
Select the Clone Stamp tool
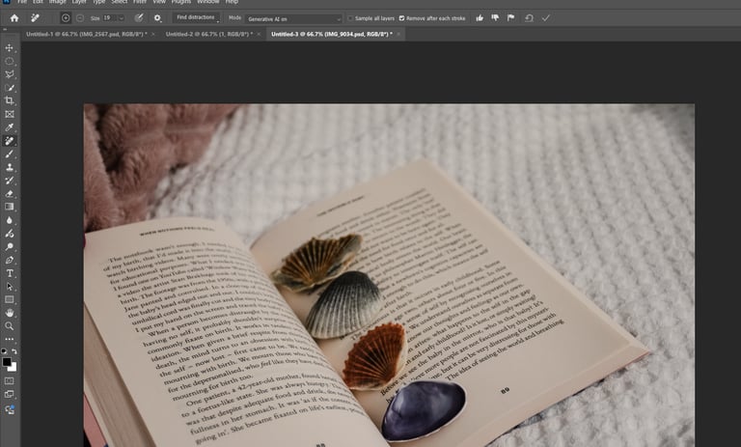coord(9,167)
